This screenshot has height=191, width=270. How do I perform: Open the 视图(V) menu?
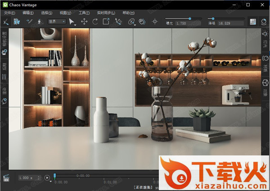click(65, 13)
